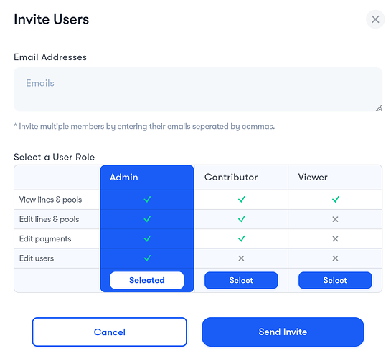Image resolution: width=391 pixels, height=358 pixels.
Task: Click Viewer's View lines & pools checkmark
Action: click(335, 199)
